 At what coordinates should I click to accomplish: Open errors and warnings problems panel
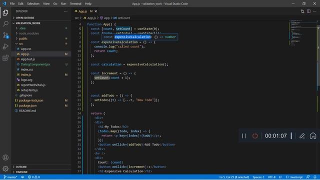coord(34,177)
